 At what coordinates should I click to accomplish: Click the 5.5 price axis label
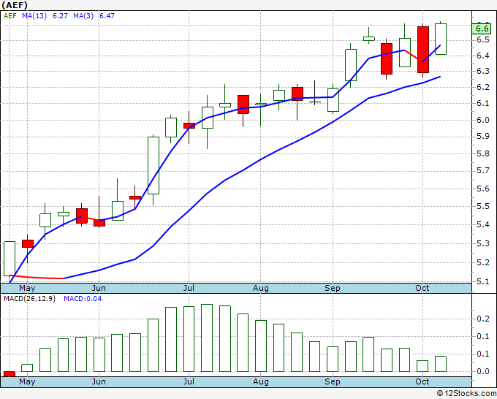tap(483, 207)
